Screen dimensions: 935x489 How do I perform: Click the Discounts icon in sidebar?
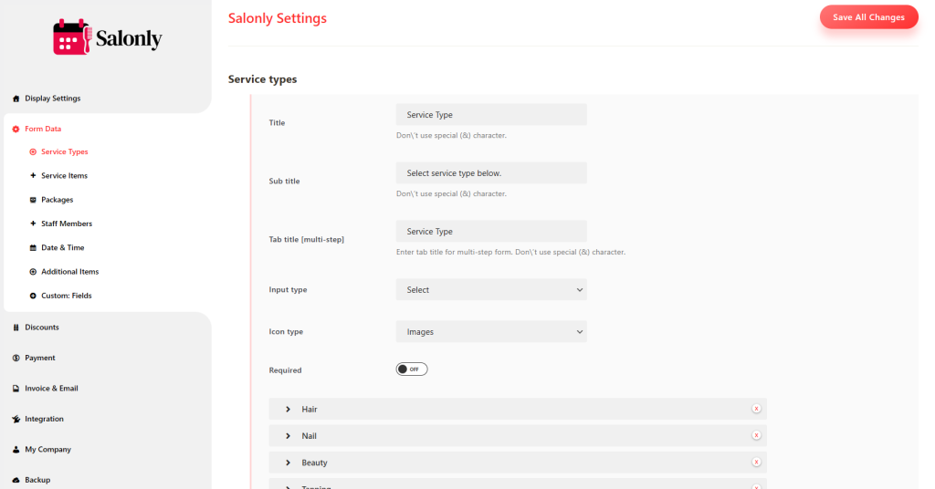click(16, 328)
